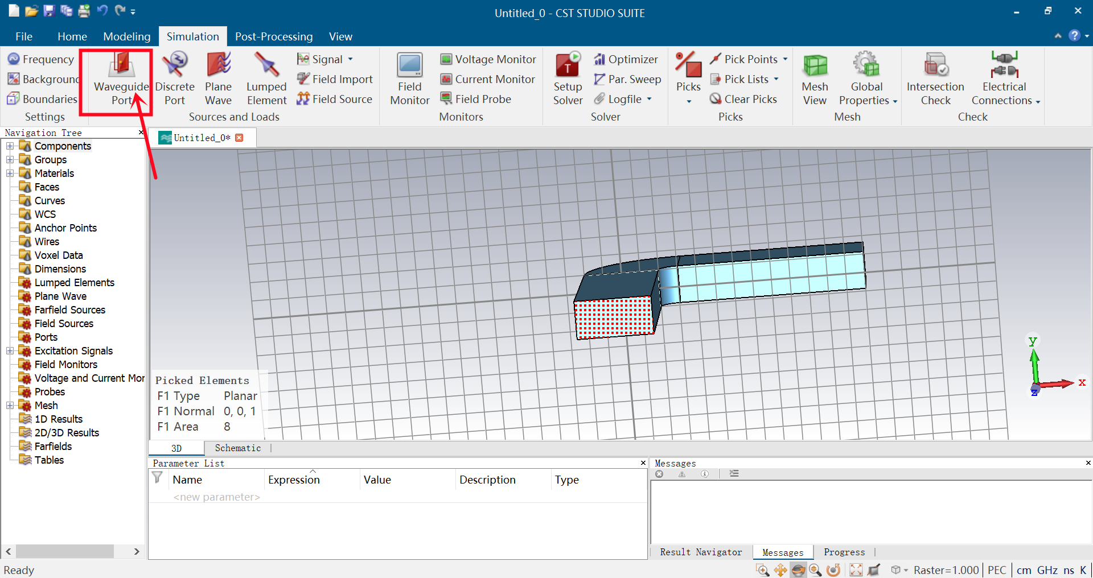Click the Save All icon

pyautogui.click(x=67, y=11)
